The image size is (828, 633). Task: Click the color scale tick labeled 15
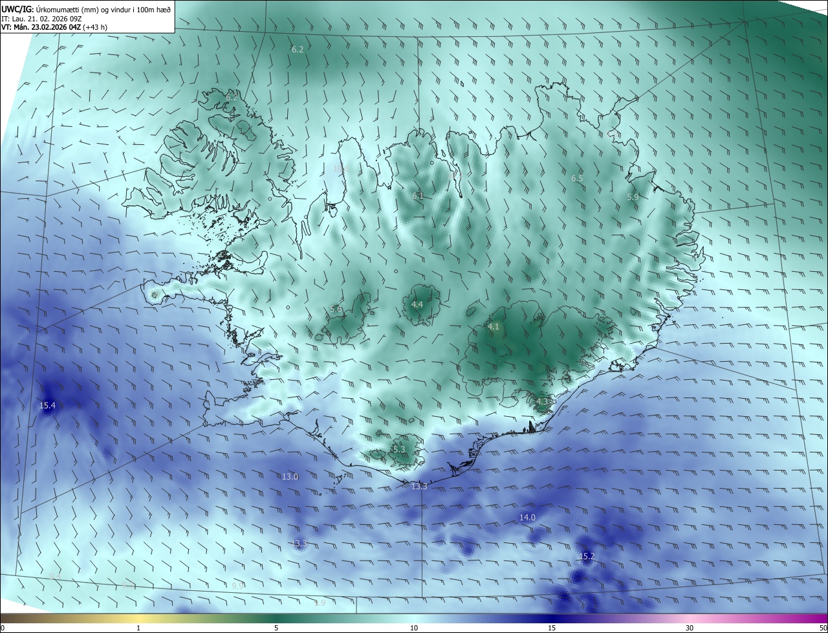(552, 628)
